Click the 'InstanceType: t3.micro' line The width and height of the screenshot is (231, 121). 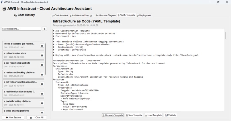click(75, 93)
